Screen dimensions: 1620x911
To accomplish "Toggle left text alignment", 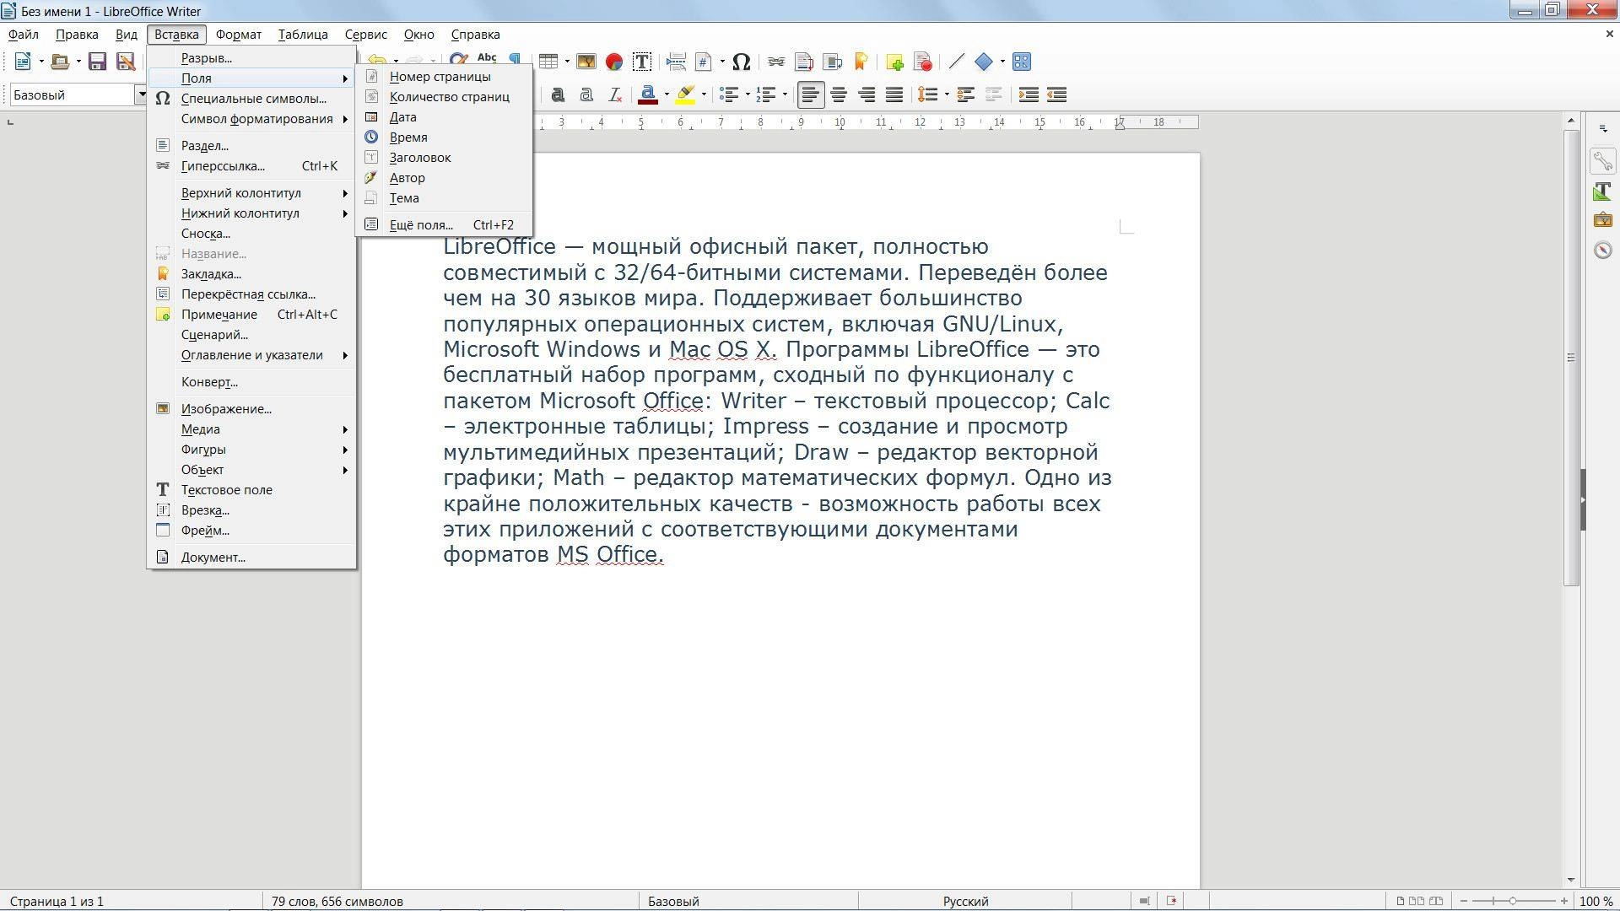I will [810, 94].
